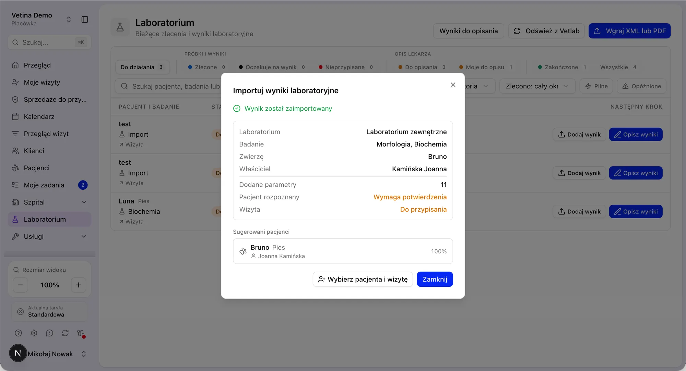The width and height of the screenshot is (686, 371).
Task: Click Wgraj XML lub PDF
Action: pyautogui.click(x=629, y=31)
